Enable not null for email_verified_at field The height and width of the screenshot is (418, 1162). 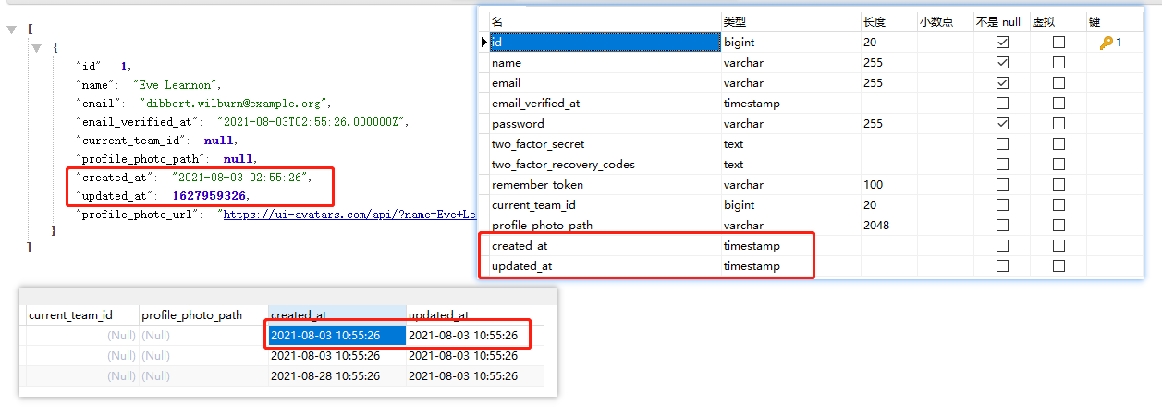pyautogui.click(x=1002, y=104)
